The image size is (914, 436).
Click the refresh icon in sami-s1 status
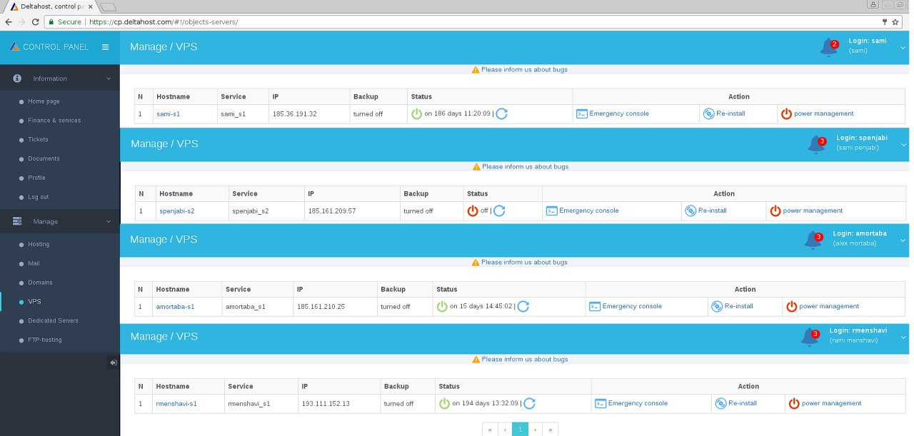pyautogui.click(x=502, y=113)
